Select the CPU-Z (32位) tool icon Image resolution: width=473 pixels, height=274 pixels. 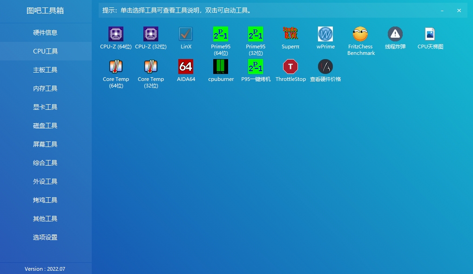(151, 34)
